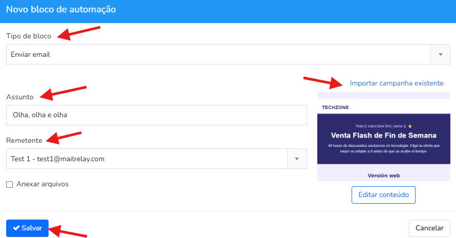Click Importar campanha existente link
456x238 pixels.
[x=397, y=83]
